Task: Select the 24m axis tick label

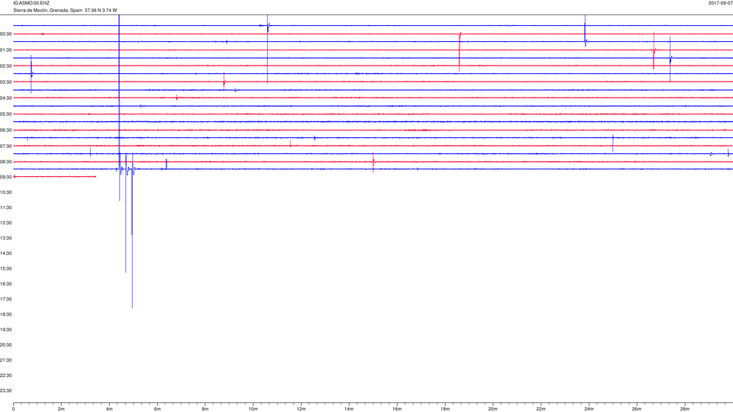Action: 589,409
